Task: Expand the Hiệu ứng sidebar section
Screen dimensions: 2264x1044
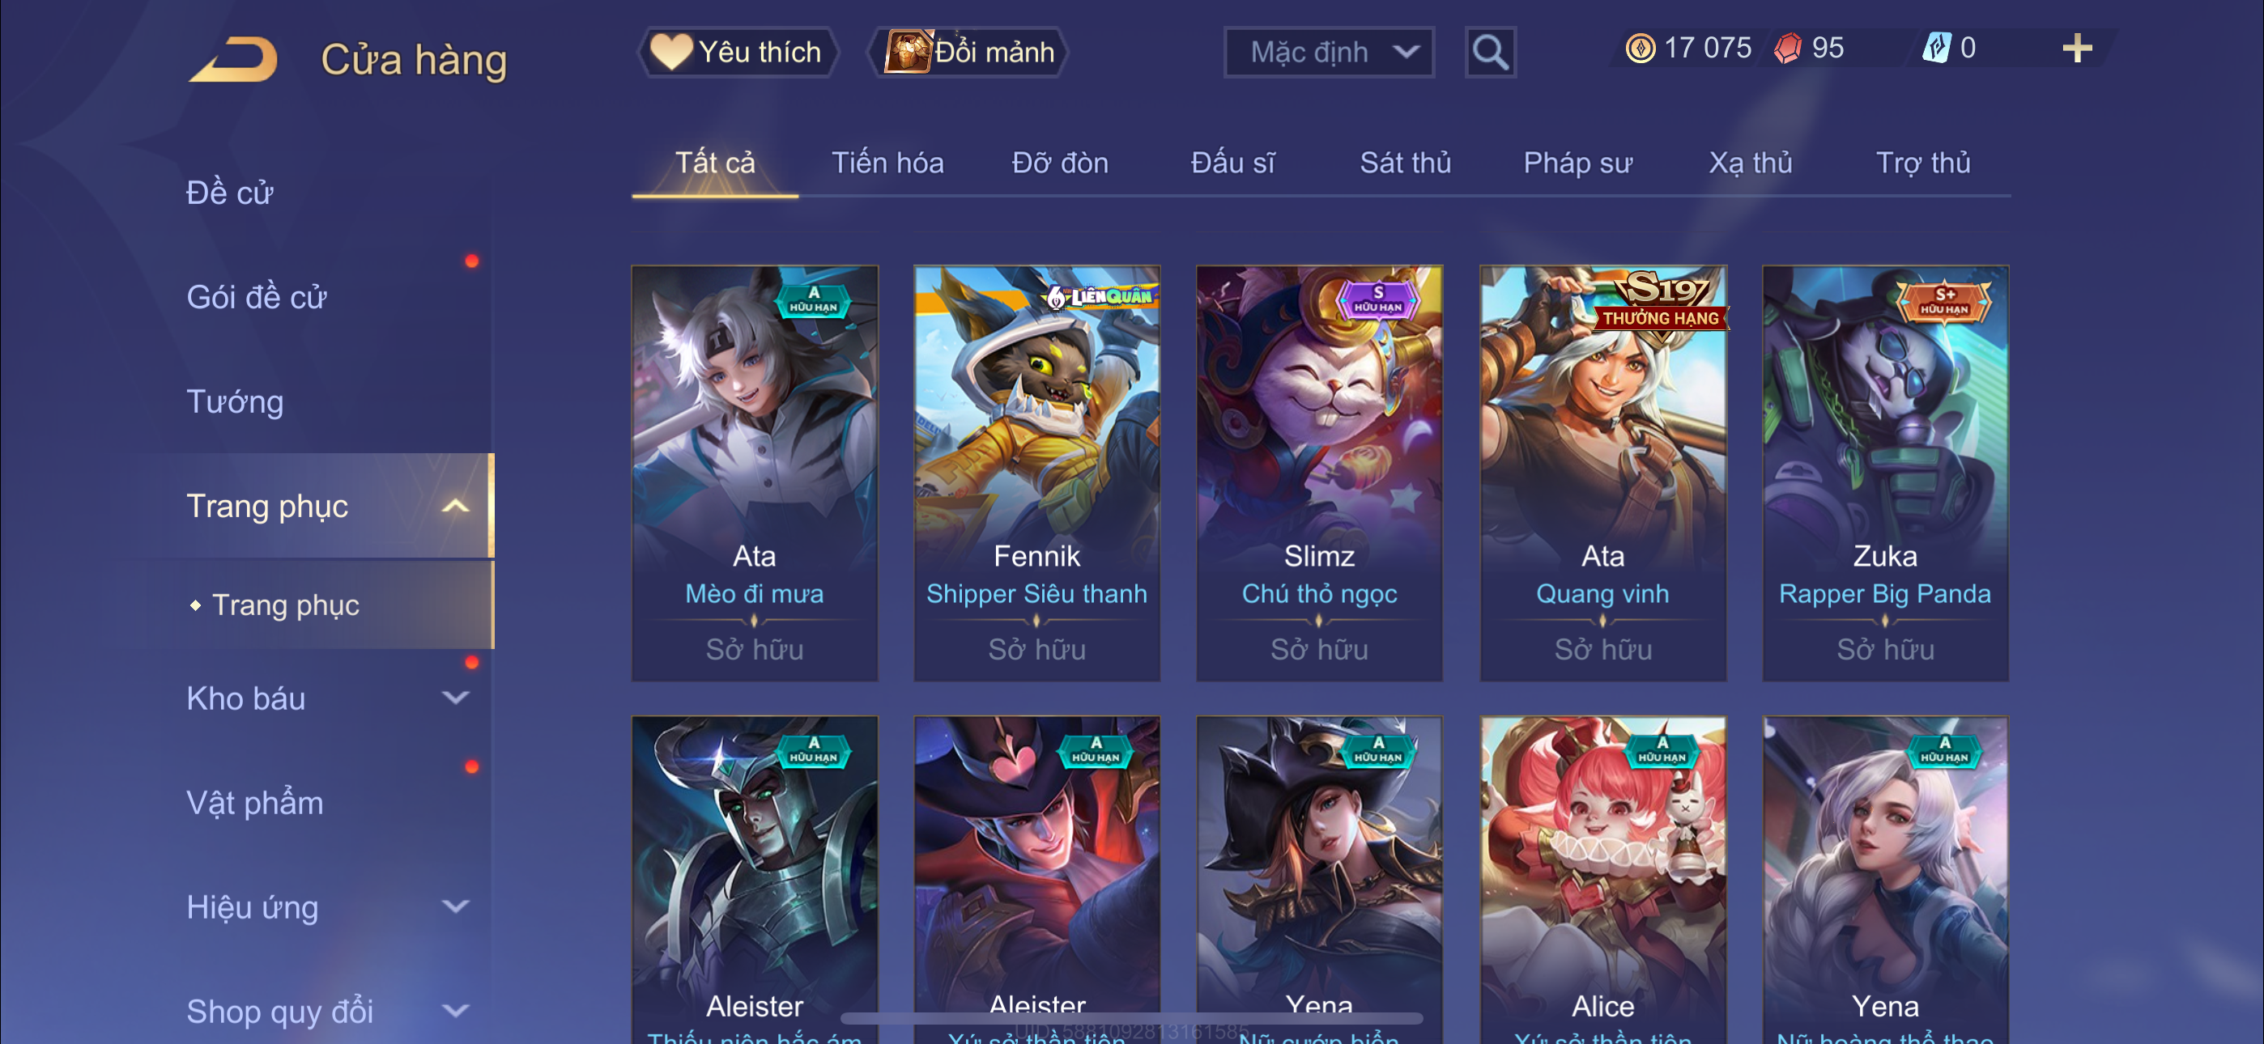Action: coord(454,906)
